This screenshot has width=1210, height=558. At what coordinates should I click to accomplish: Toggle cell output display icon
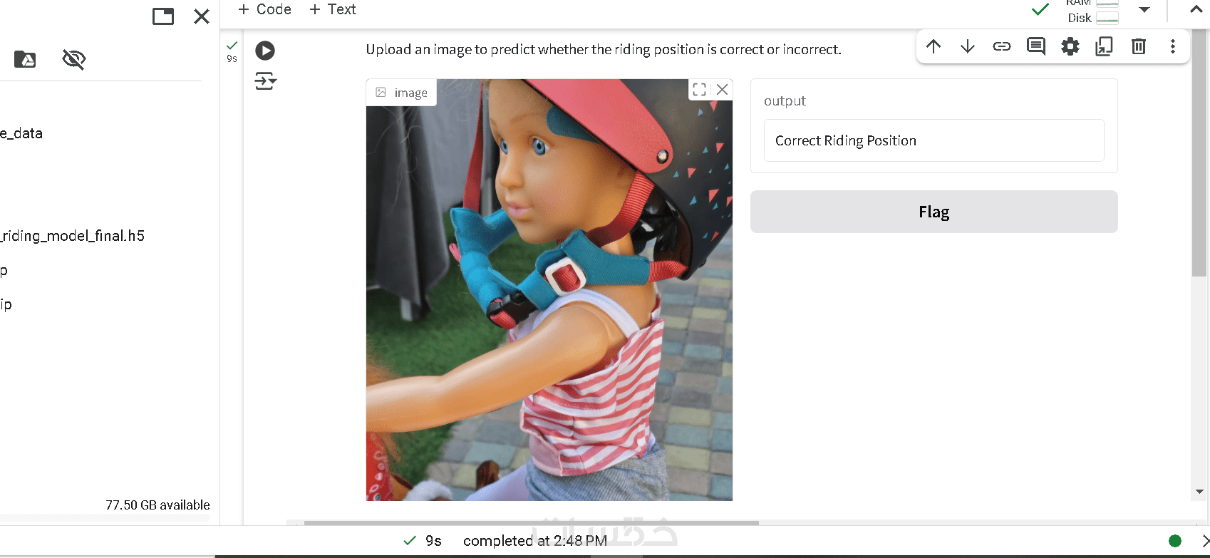[x=265, y=81]
